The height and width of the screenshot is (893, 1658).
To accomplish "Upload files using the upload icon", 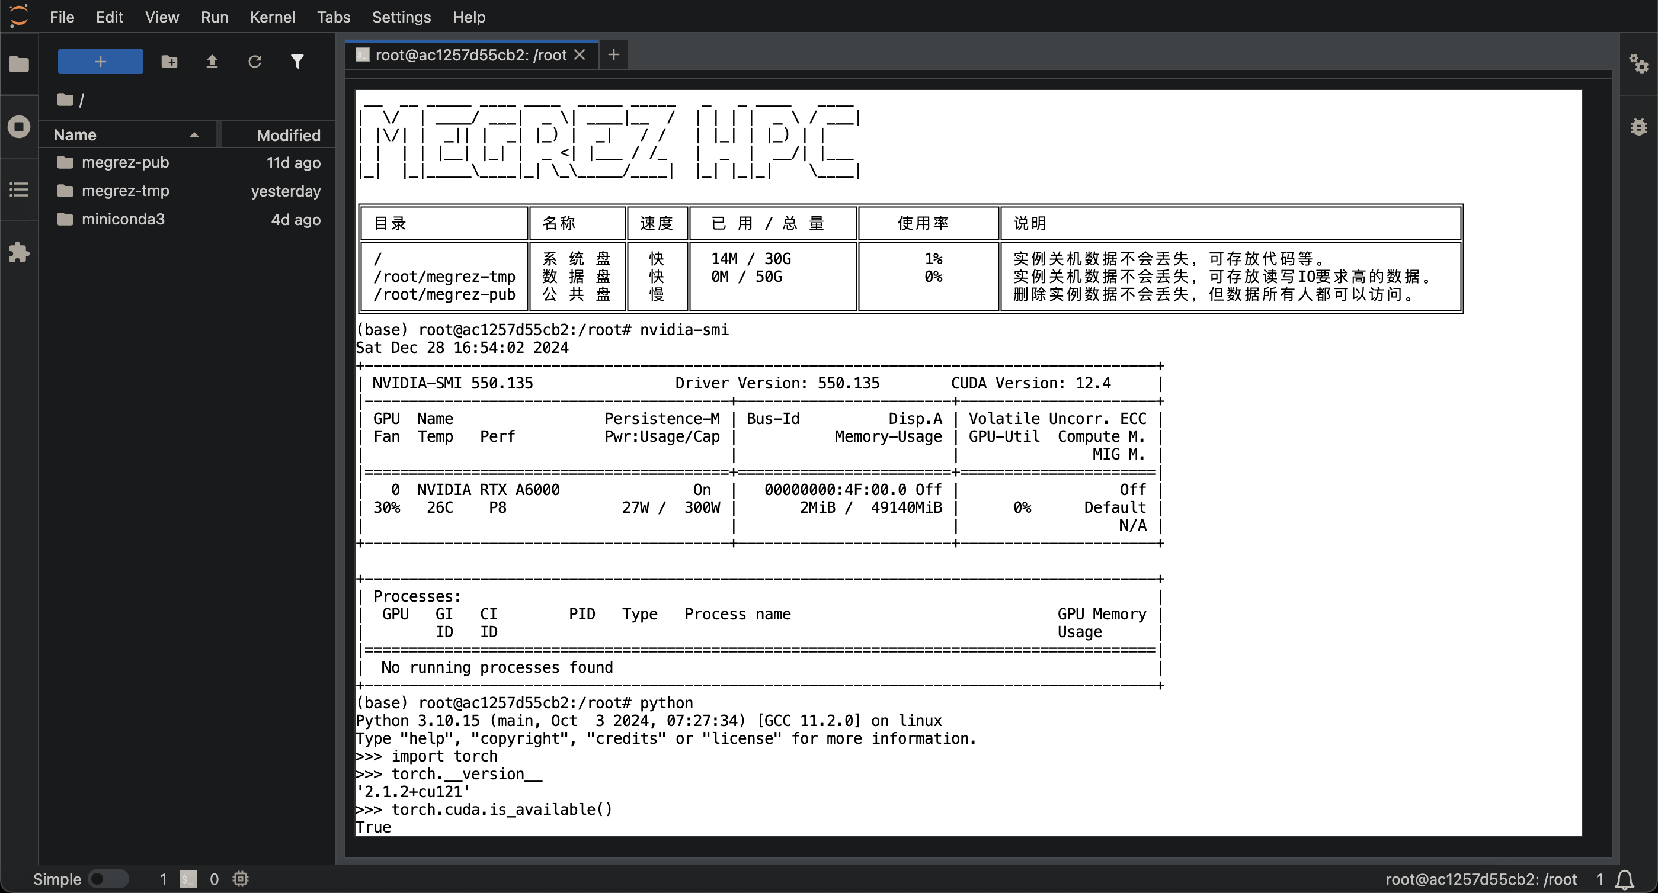I will pos(212,61).
